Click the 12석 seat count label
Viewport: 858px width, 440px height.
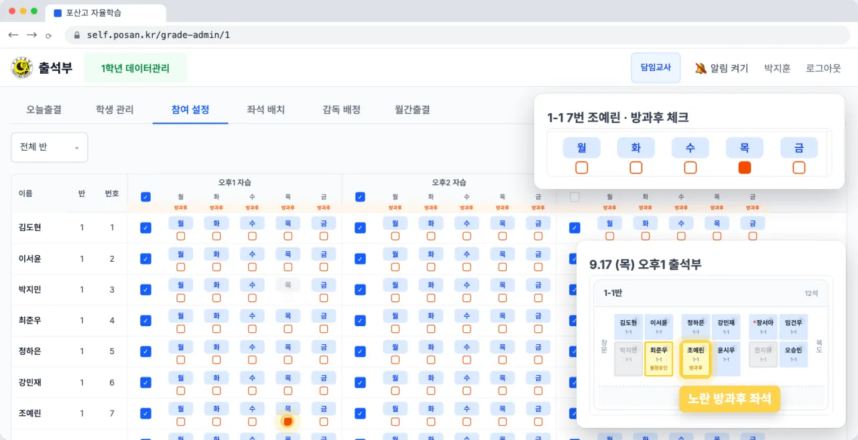(x=810, y=293)
